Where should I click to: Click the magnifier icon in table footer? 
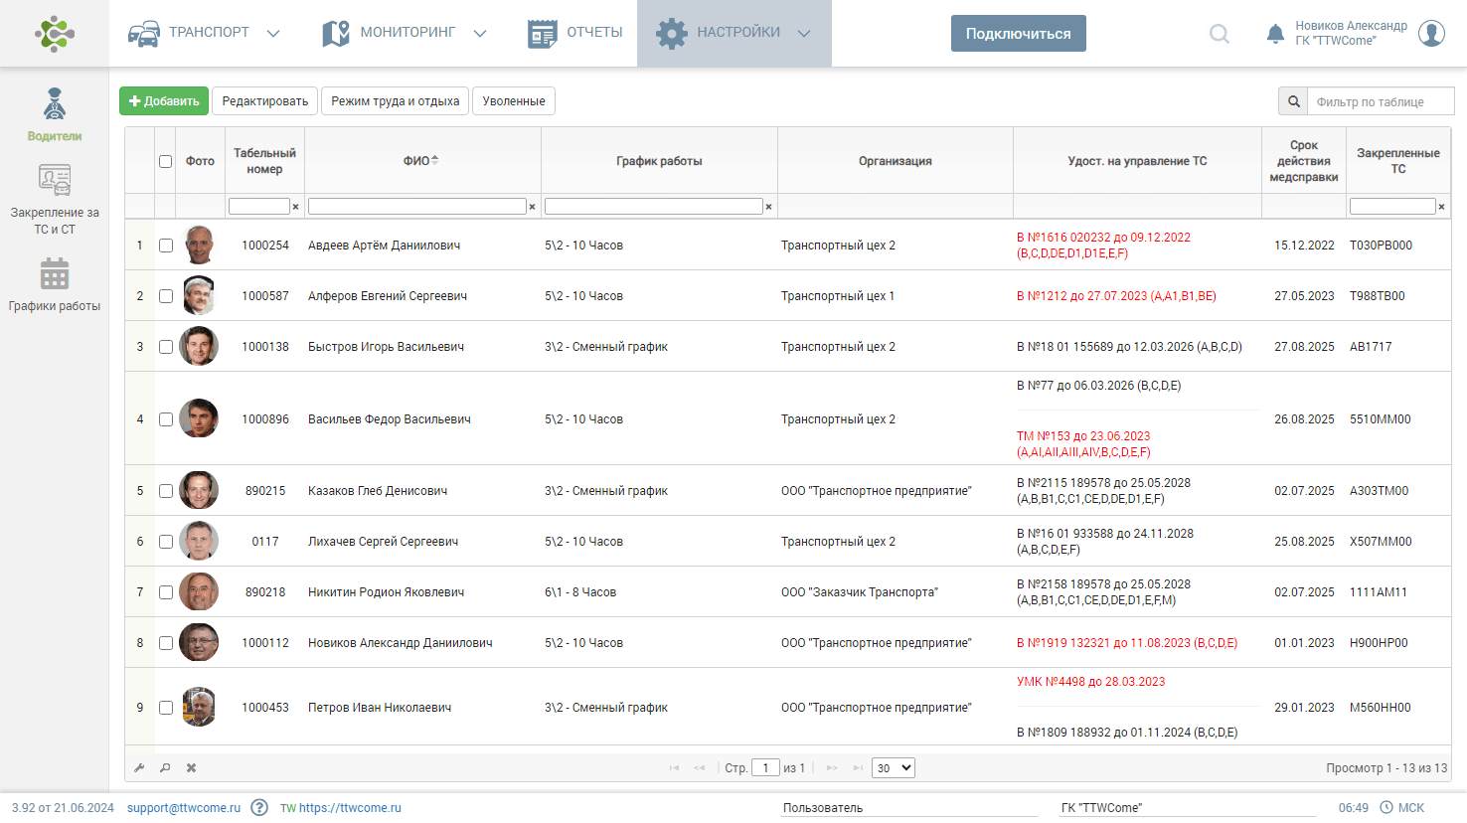point(165,768)
